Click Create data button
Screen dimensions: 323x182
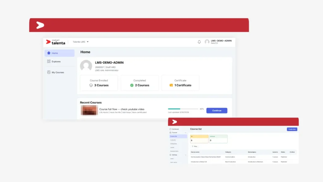(292, 129)
